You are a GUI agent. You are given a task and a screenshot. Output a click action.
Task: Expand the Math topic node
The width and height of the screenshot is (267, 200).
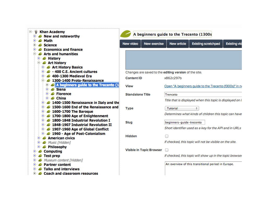click(x=35, y=40)
